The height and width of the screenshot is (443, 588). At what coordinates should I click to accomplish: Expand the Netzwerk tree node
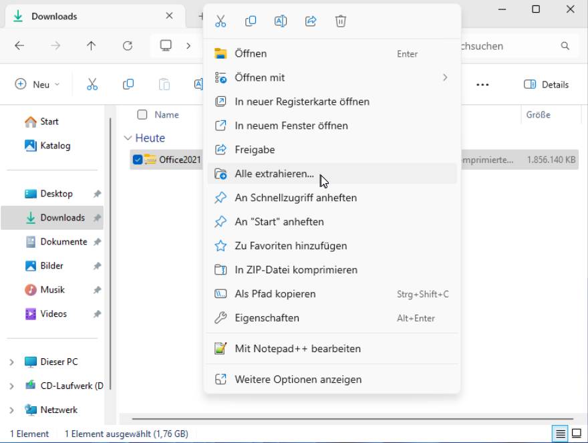pyautogui.click(x=11, y=410)
